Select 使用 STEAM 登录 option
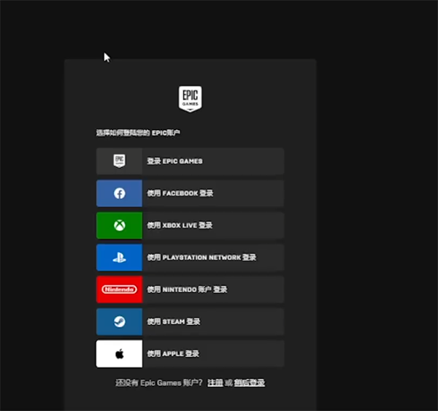Image resolution: width=438 pixels, height=411 pixels. click(x=191, y=322)
